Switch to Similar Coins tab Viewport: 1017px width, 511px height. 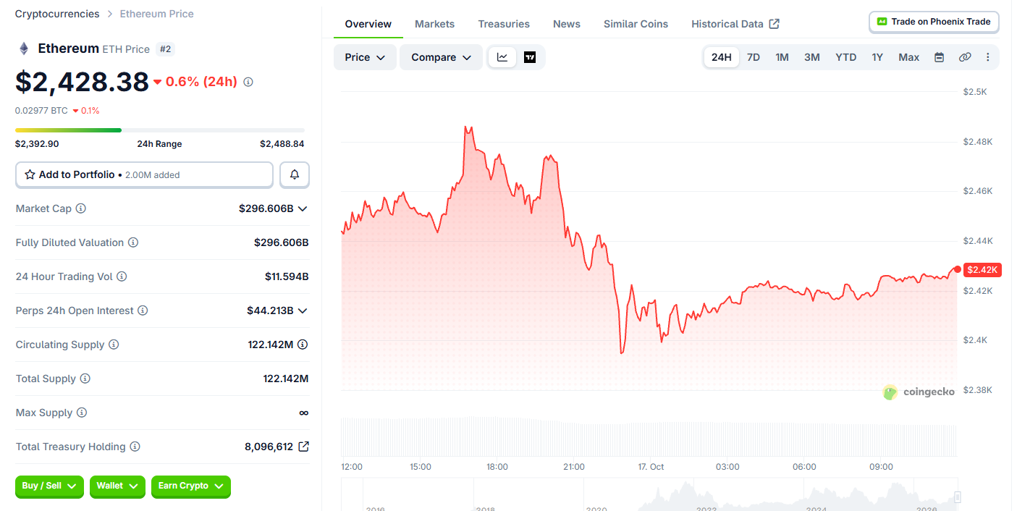tap(636, 24)
